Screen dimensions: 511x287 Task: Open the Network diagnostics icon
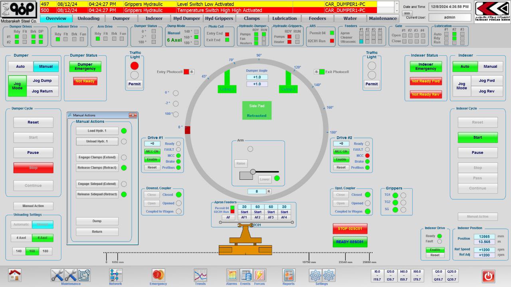(x=116, y=275)
